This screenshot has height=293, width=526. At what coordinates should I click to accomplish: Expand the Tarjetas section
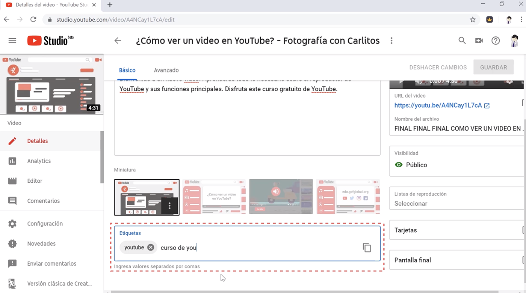[x=457, y=230]
